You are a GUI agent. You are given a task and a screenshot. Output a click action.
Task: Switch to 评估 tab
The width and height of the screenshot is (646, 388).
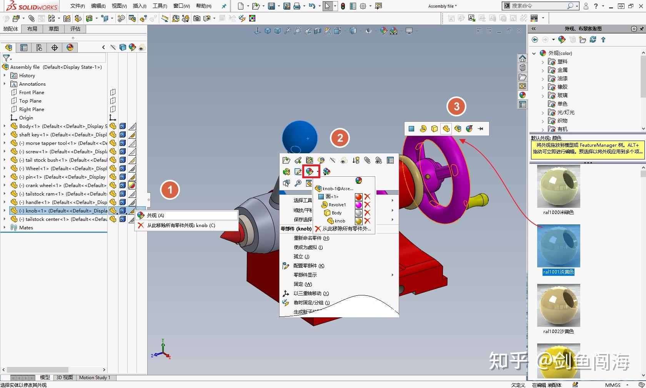[x=75, y=29]
